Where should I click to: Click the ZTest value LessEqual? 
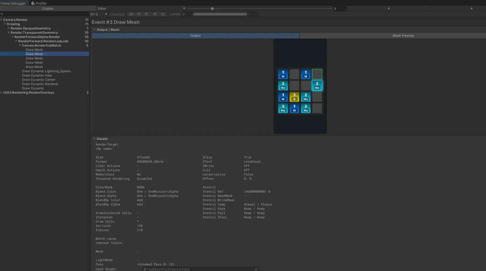click(x=252, y=162)
